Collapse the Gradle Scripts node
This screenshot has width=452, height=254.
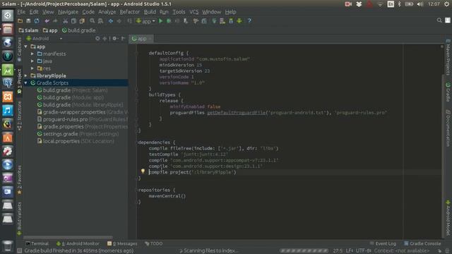pyautogui.click(x=26, y=83)
